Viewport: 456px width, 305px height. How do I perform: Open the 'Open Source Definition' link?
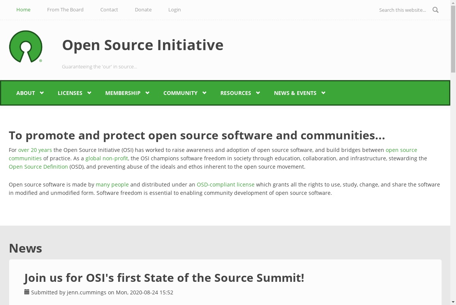[38, 167]
